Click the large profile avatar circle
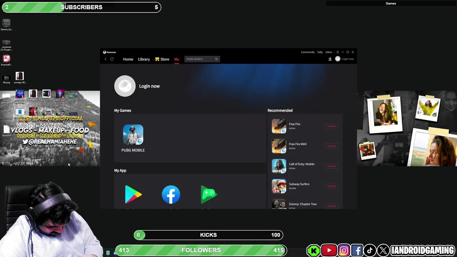 point(125,86)
